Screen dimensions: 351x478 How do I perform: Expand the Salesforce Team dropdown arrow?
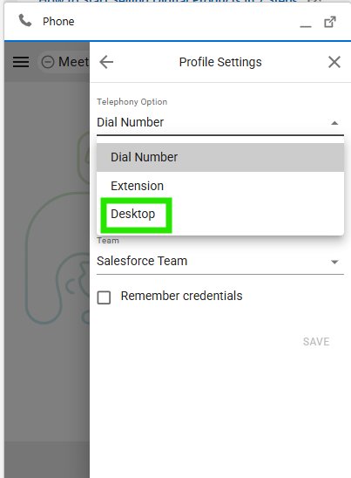pyautogui.click(x=334, y=262)
